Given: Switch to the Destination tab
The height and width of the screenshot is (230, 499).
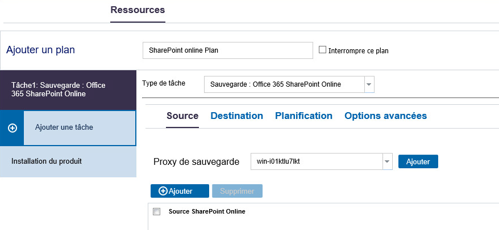Looking at the screenshot, I should tap(237, 116).
